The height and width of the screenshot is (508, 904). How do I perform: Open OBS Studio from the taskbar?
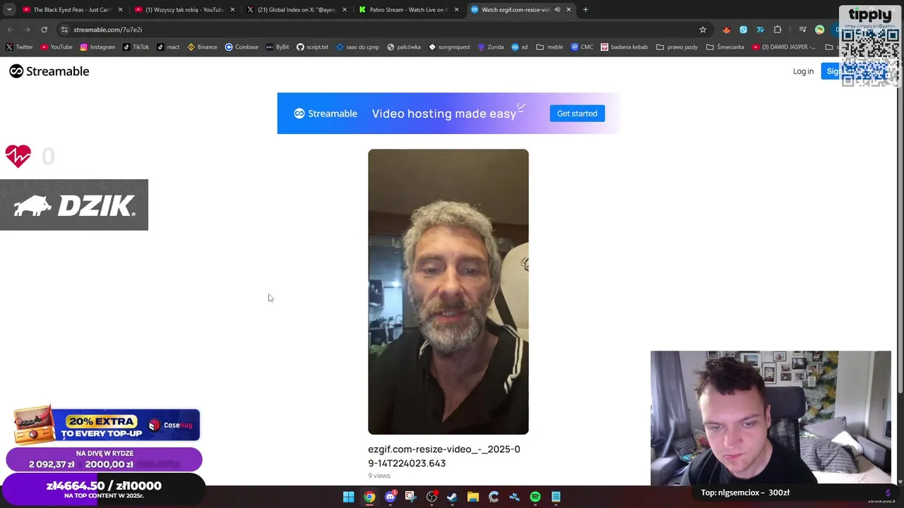pos(432,497)
